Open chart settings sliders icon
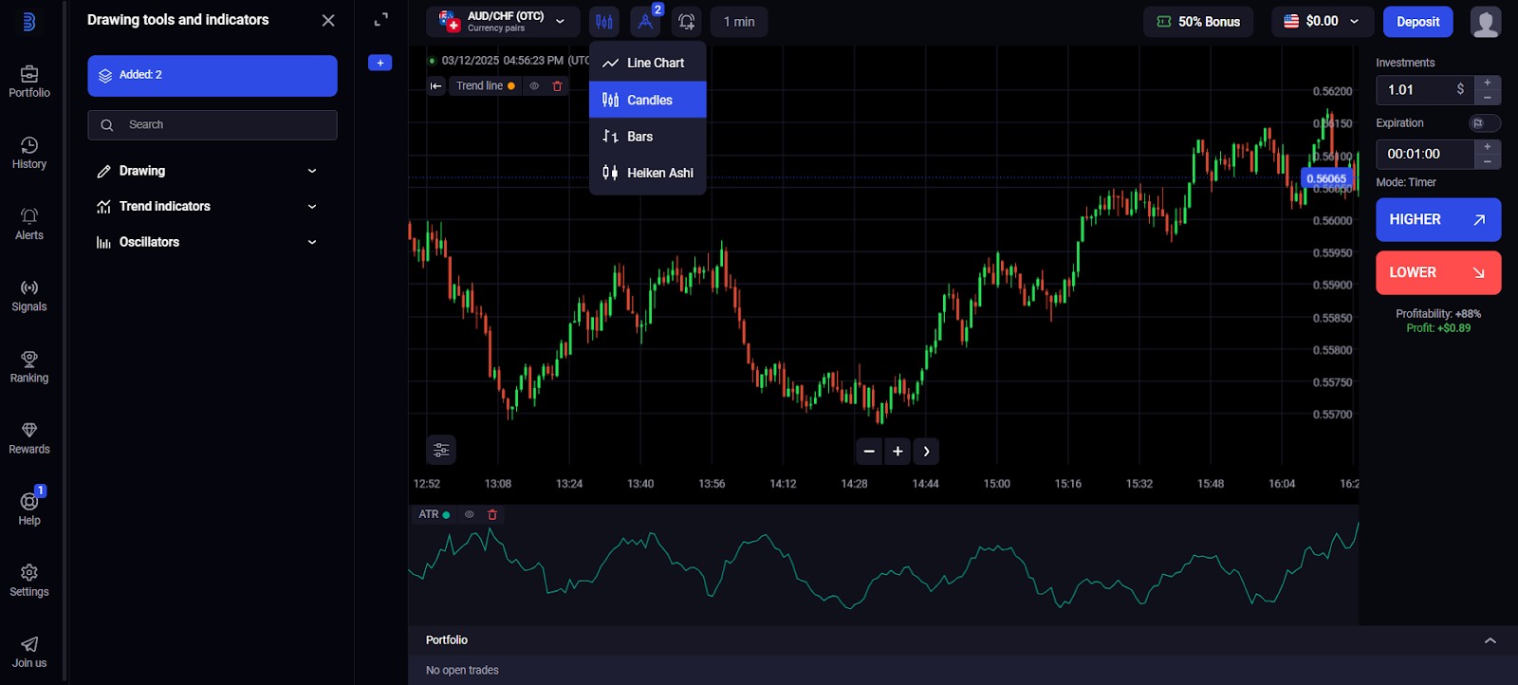This screenshot has width=1518, height=685. pos(441,450)
